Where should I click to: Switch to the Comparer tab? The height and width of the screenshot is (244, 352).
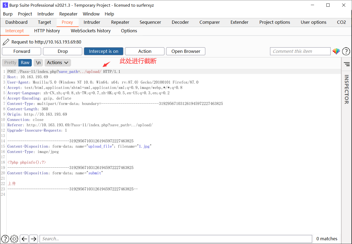[210, 22]
